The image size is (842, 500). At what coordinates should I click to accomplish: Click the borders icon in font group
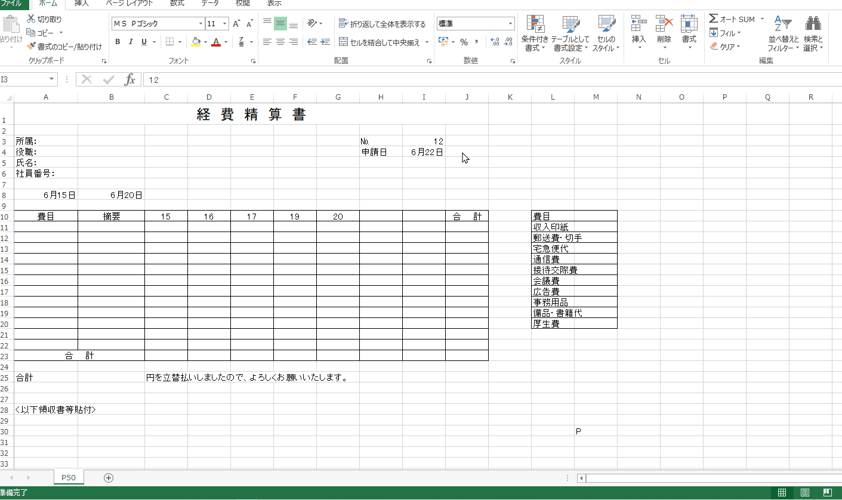click(169, 42)
